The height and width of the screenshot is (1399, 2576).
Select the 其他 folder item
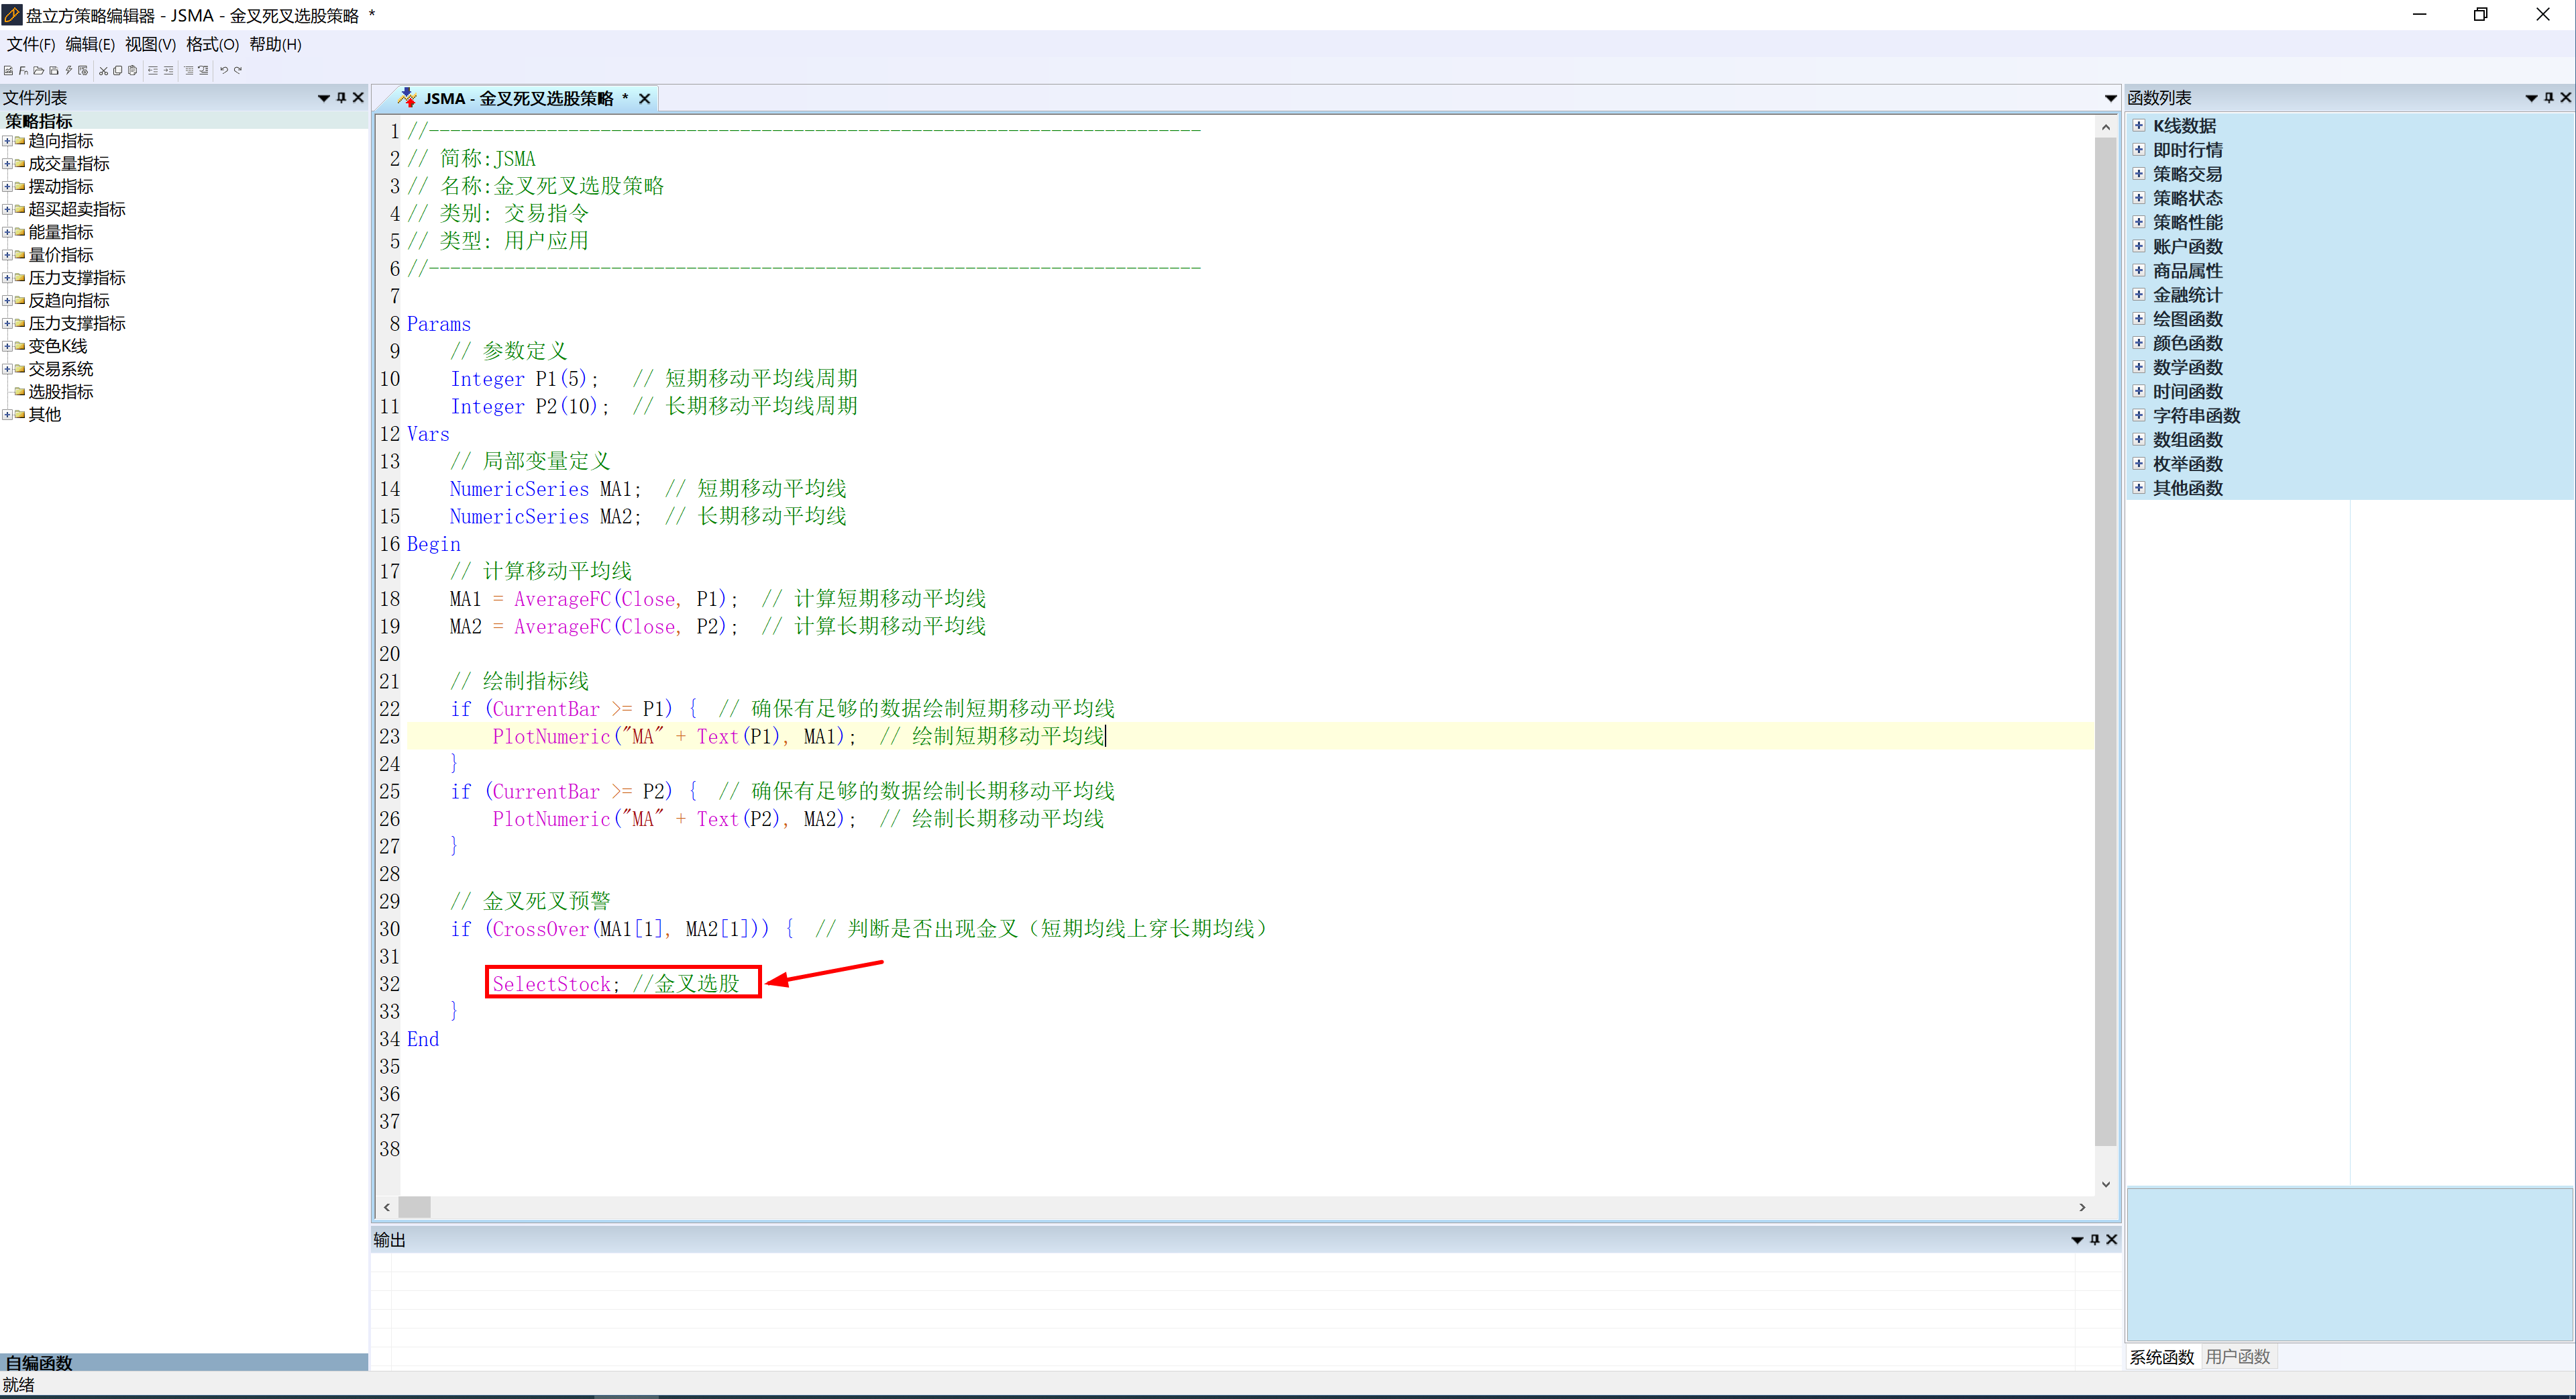(x=45, y=414)
